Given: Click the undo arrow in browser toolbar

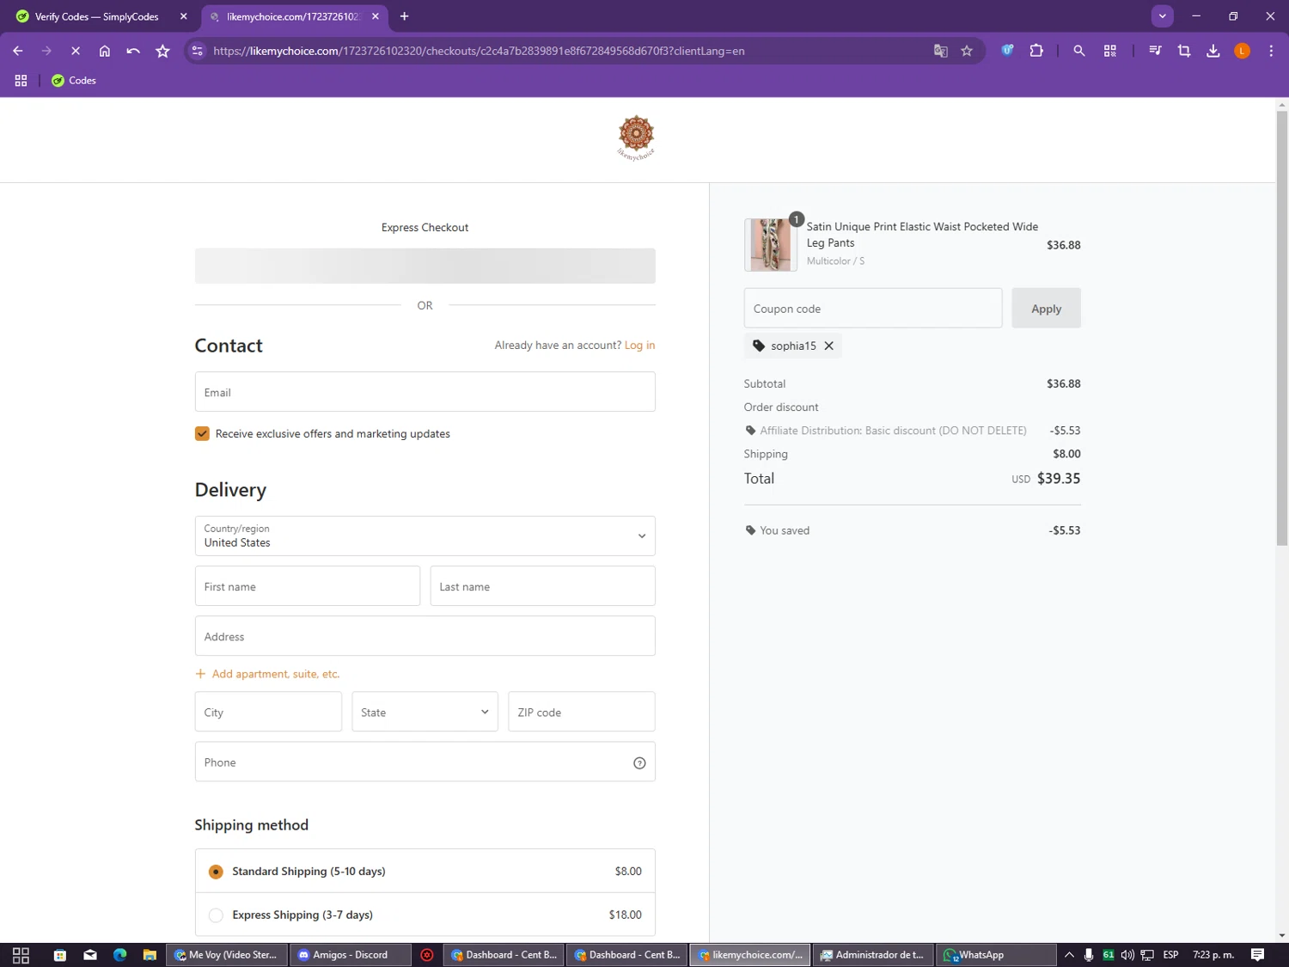Looking at the screenshot, I should click(x=133, y=51).
